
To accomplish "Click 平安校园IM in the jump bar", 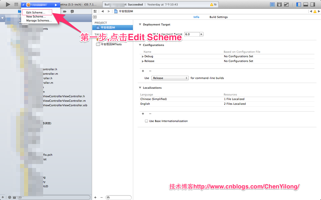I will point(124,11).
